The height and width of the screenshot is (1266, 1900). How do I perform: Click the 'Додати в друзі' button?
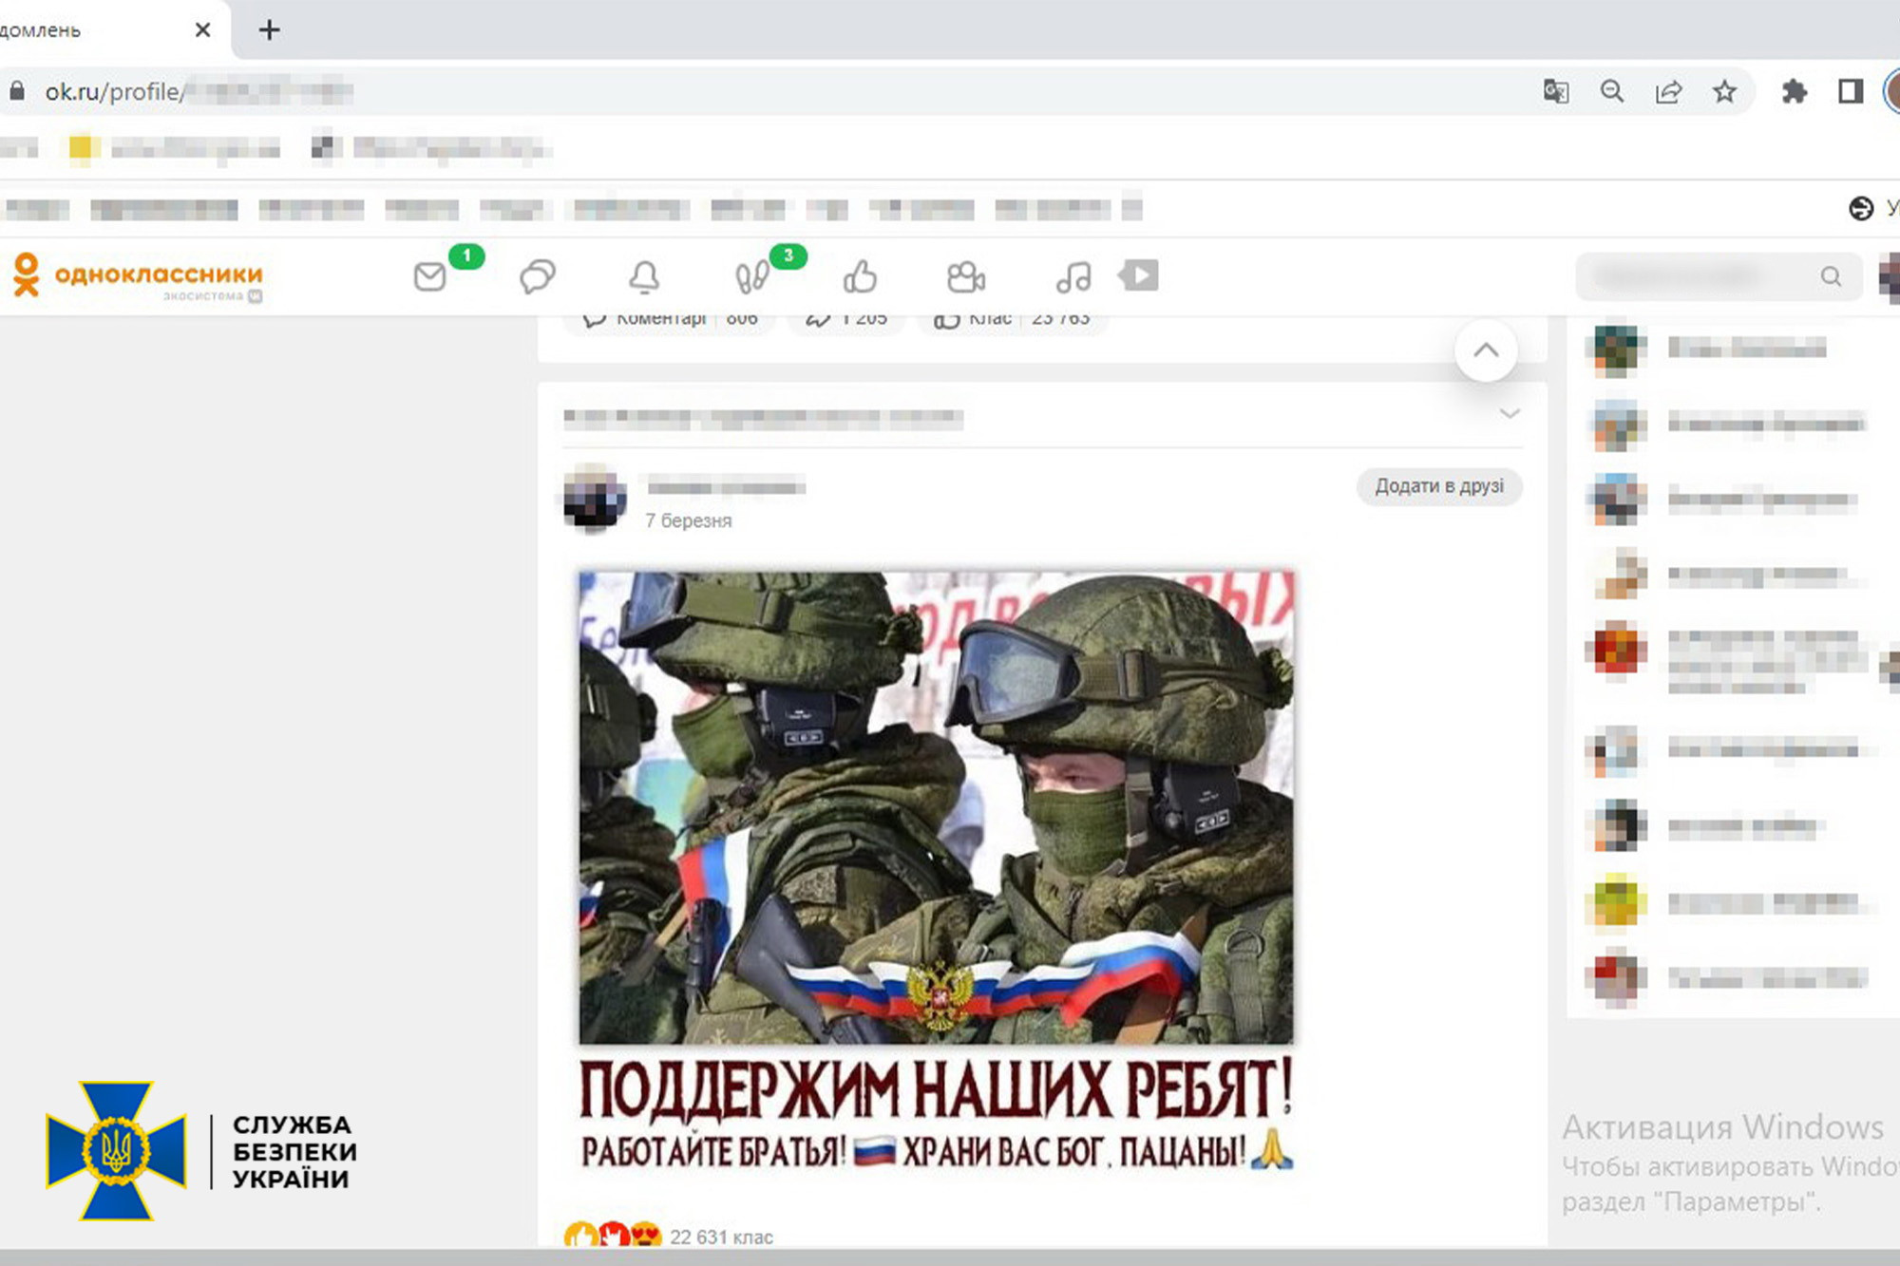(x=1438, y=486)
